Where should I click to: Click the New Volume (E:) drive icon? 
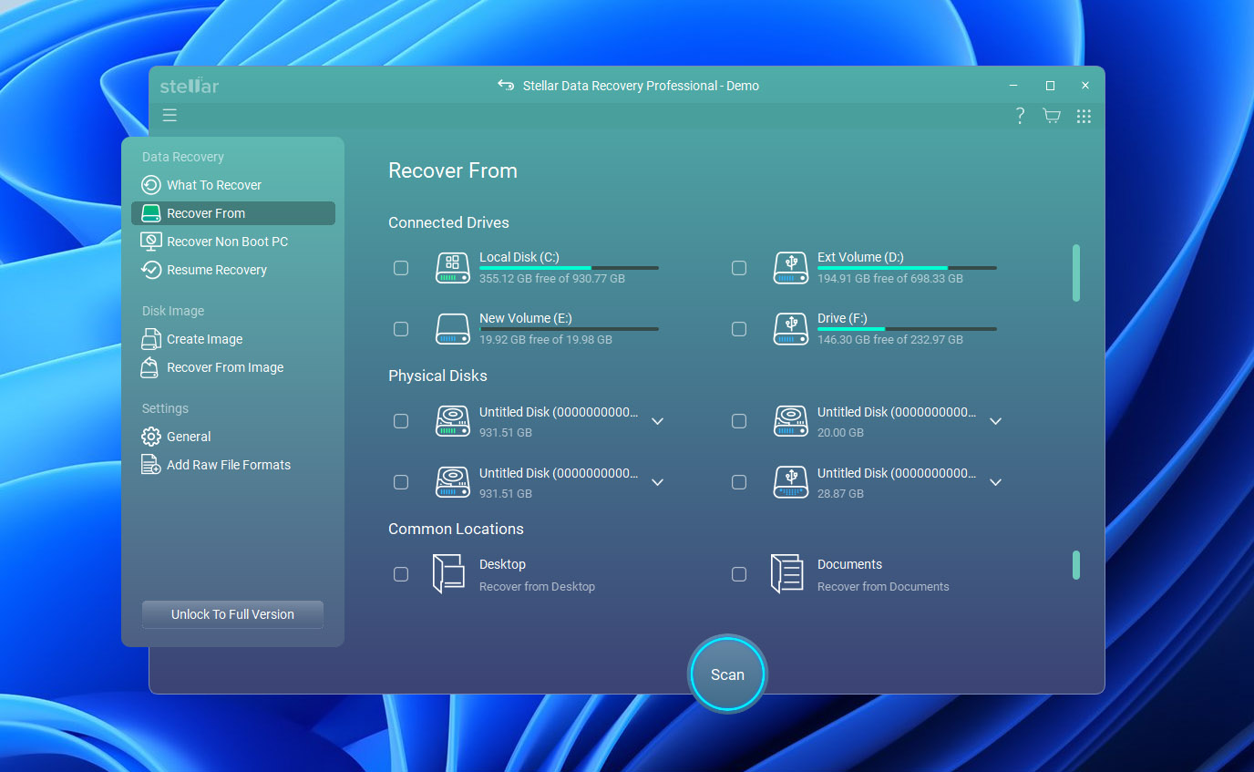point(453,329)
